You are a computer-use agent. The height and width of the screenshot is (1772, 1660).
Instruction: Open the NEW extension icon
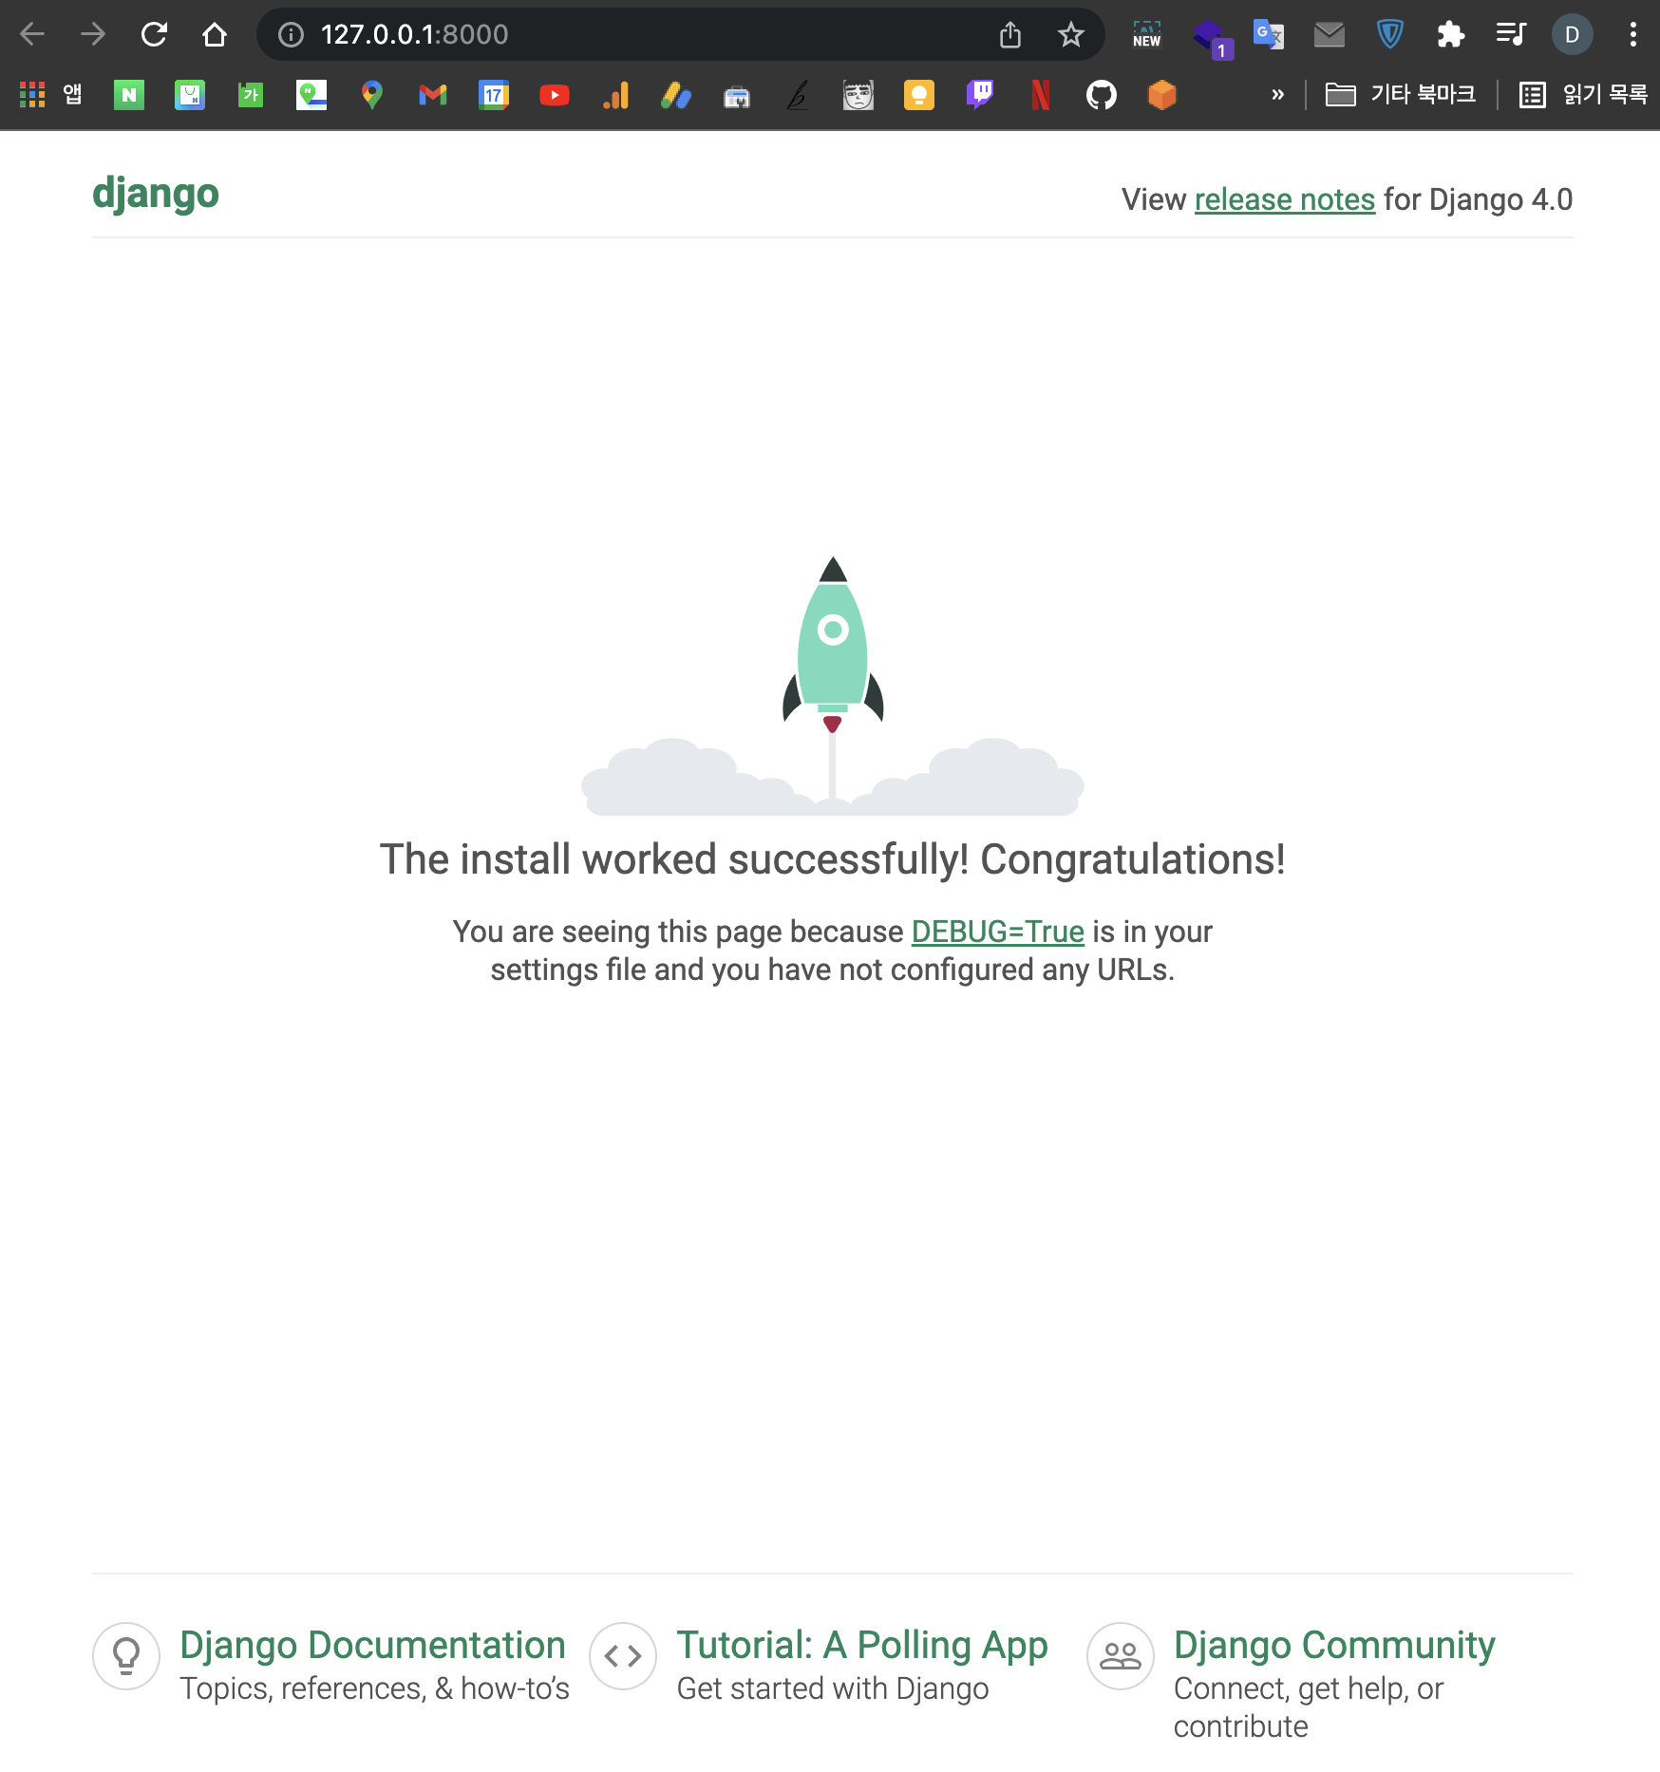click(x=1147, y=35)
